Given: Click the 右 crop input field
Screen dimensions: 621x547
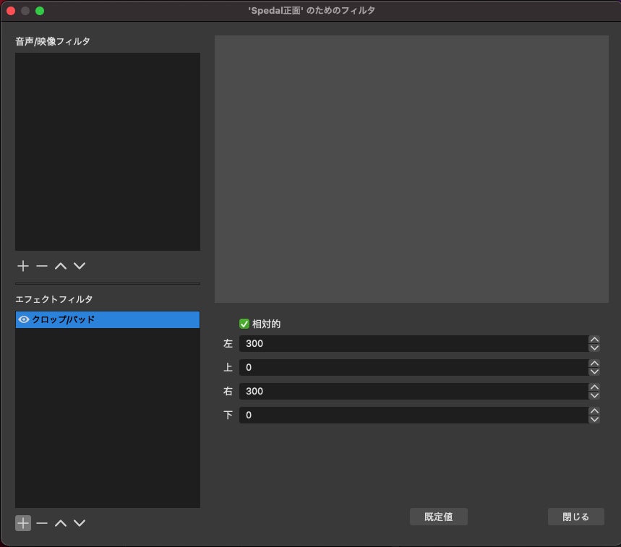Looking at the screenshot, I should click(x=412, y=391).
